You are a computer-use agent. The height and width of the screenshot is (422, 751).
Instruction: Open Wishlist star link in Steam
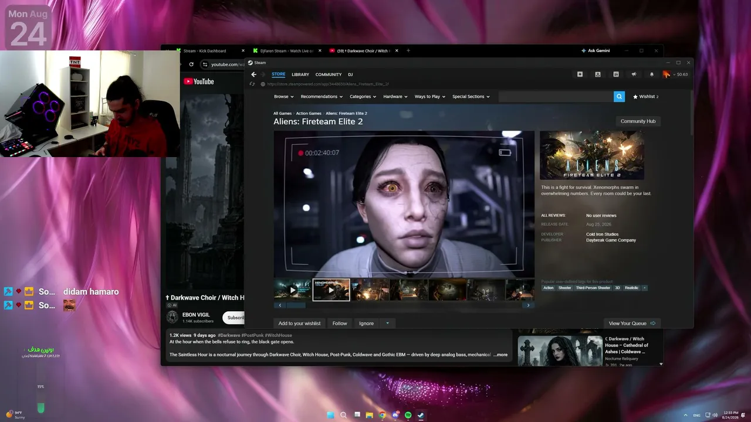[x=645, y=97]
